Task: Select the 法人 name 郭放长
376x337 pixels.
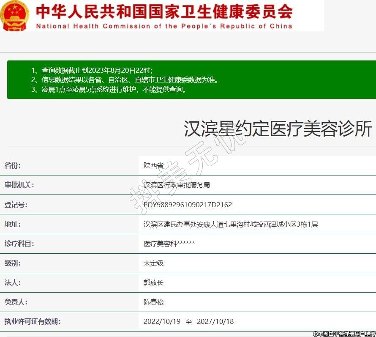Action: [153, 282]
